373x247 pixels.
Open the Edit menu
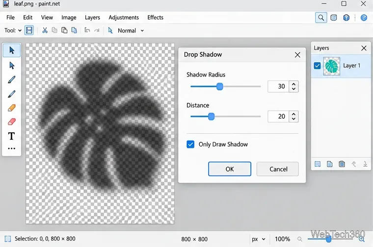[x=27, y=18]
